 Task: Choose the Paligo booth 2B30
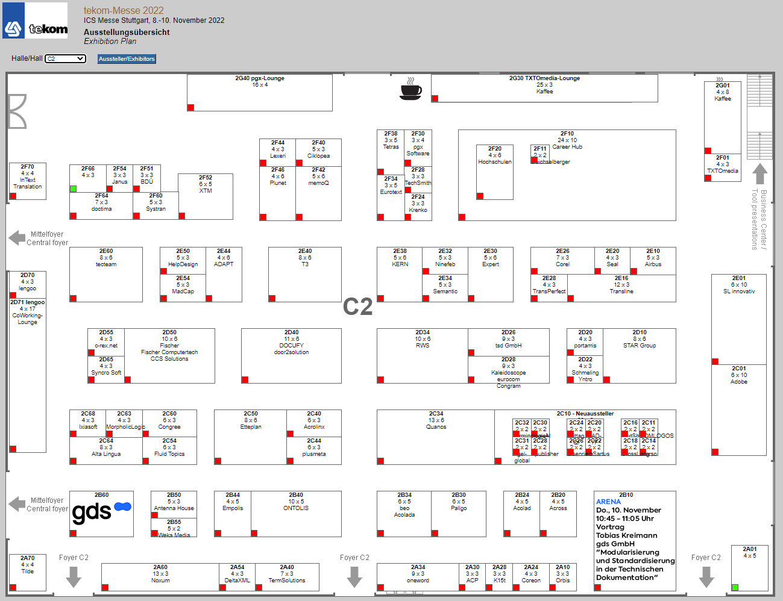(x=459, y=514)
